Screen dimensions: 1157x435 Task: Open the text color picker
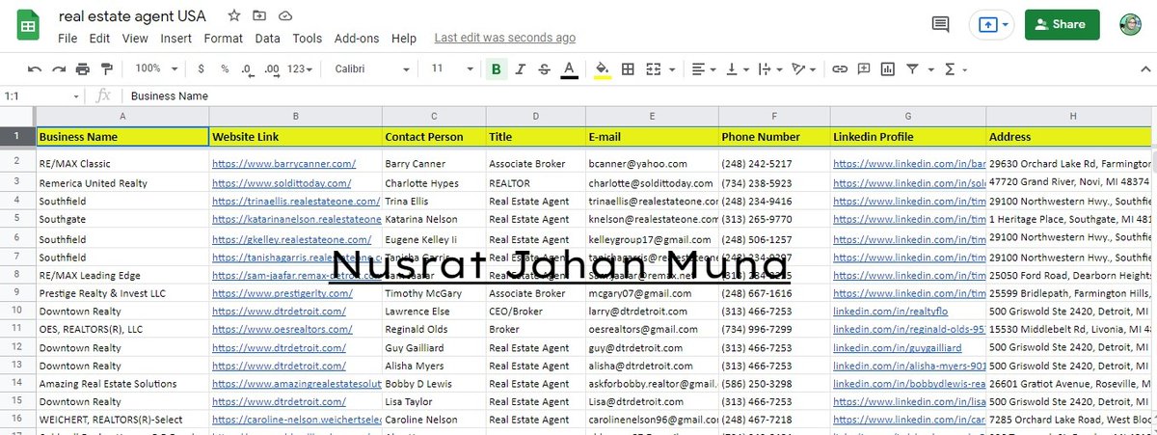pos(569,69)
